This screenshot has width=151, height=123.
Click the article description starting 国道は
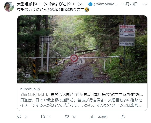[x=81, y=102]
